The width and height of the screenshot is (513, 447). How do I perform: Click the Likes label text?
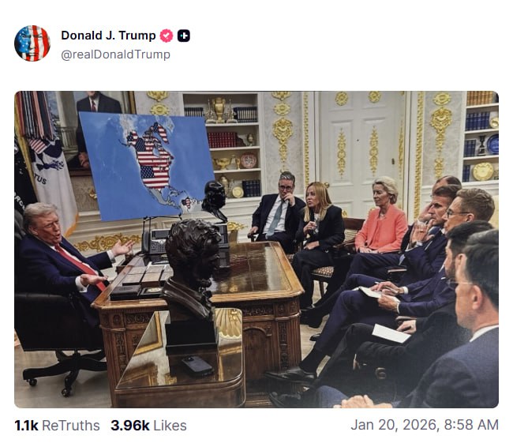[170, 426]
